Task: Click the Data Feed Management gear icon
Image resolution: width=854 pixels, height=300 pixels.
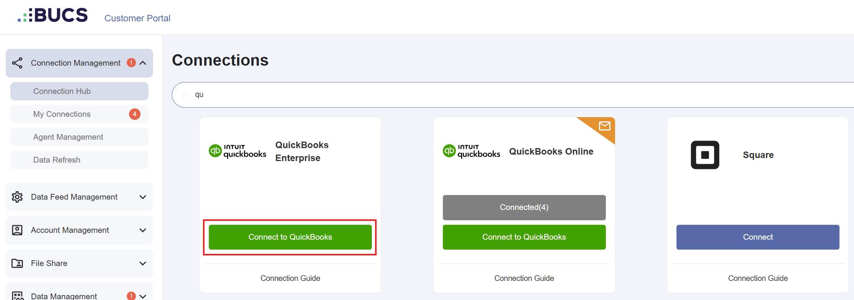Action: pos(17,197)
